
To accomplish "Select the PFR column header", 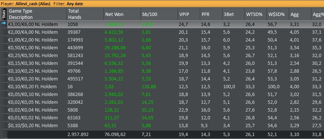I will (211, 14).
